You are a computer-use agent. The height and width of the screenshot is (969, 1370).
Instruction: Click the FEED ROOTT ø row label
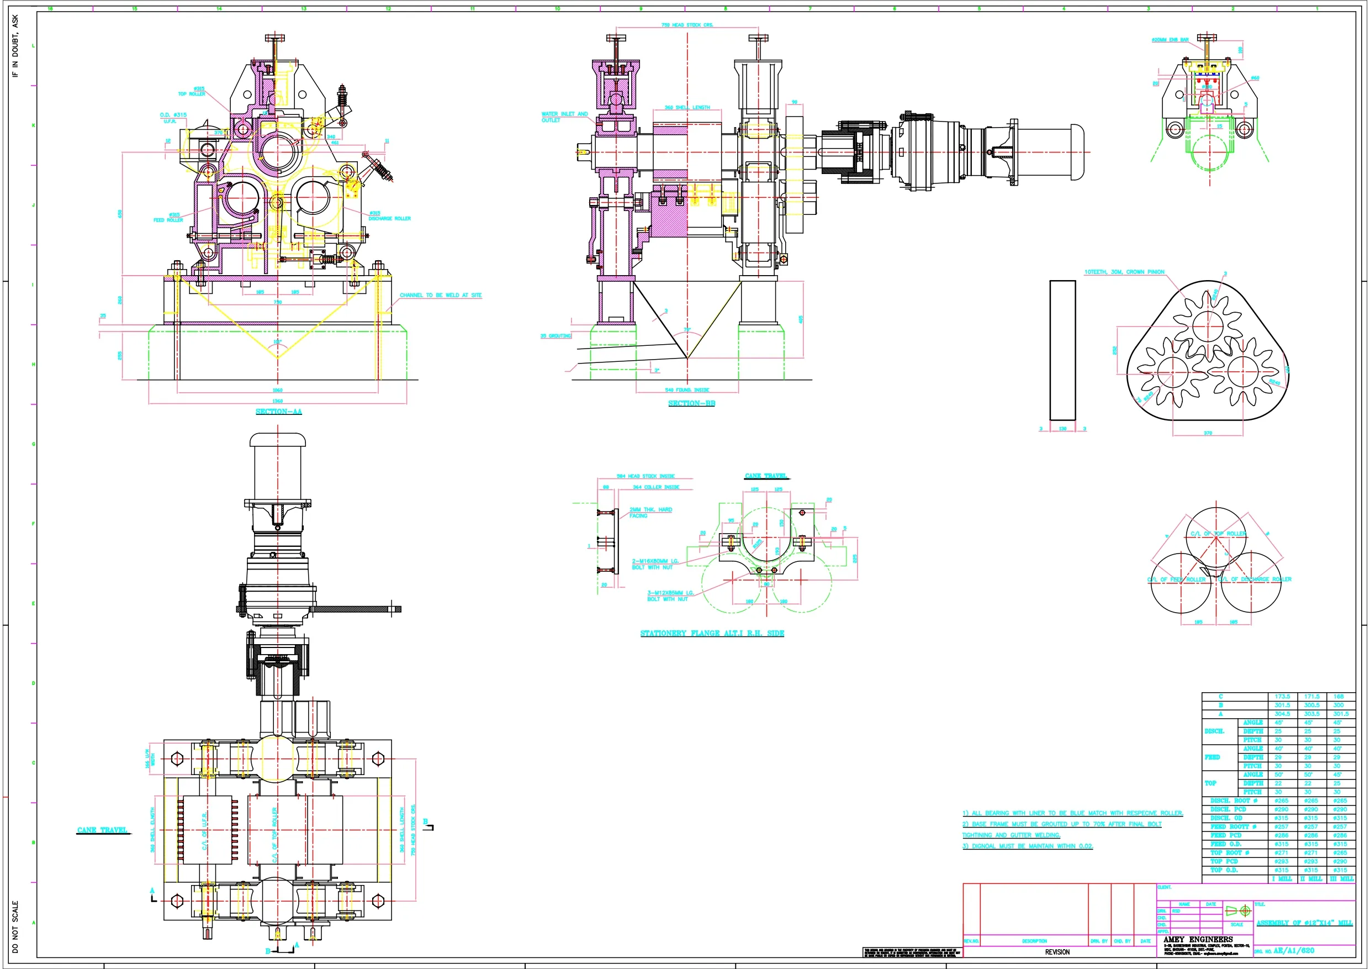tap(1234, 827)
